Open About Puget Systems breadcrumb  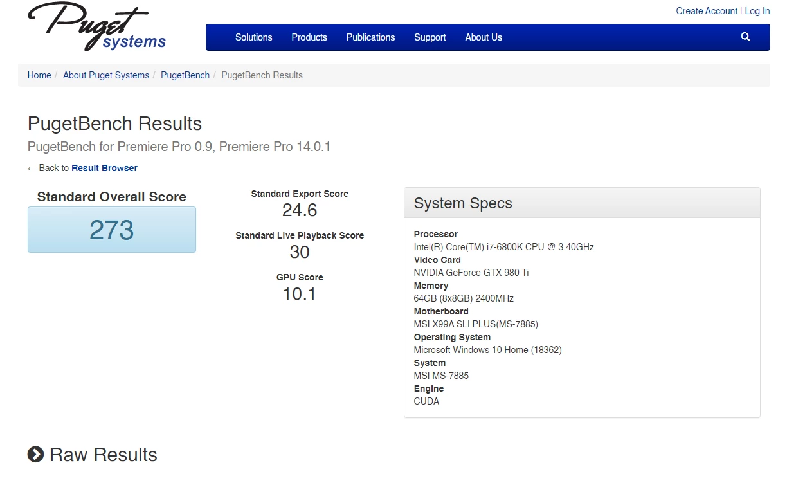click(106, 75)
